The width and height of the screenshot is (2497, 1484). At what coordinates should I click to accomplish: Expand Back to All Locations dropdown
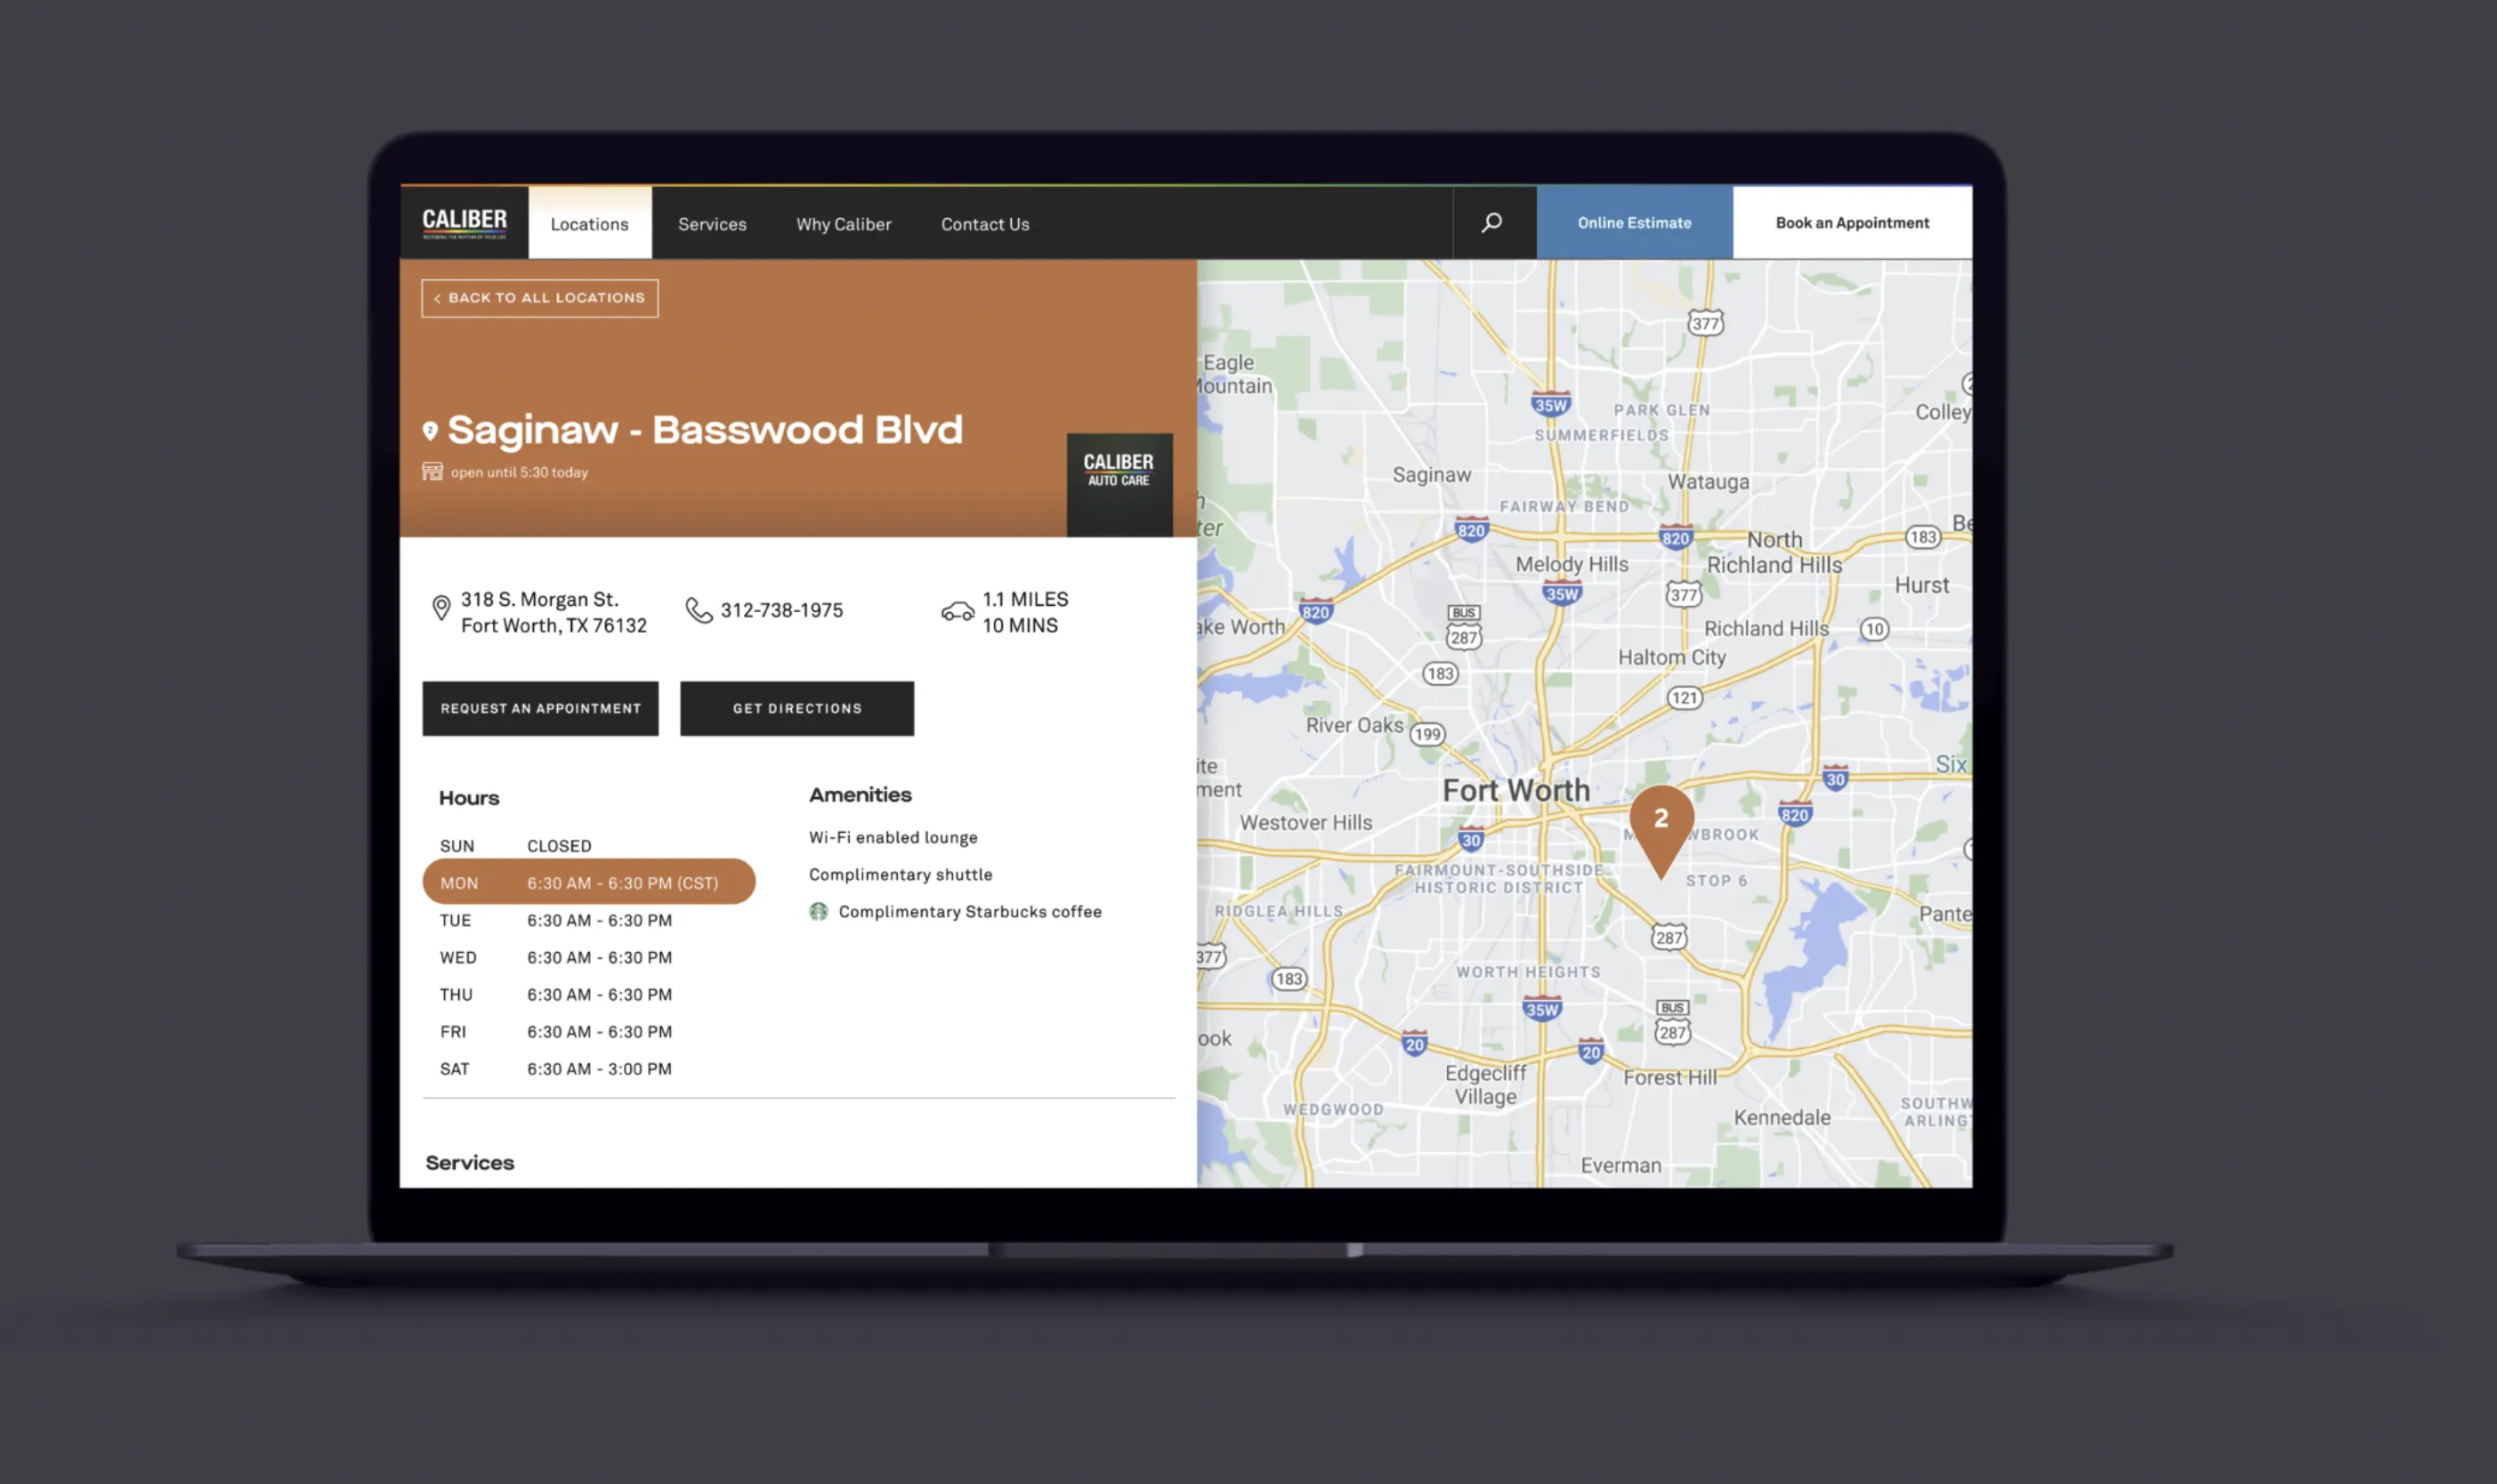541,297
